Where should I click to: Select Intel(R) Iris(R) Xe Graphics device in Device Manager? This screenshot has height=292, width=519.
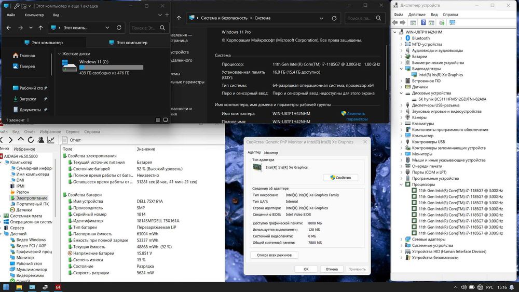pos(441,75)
